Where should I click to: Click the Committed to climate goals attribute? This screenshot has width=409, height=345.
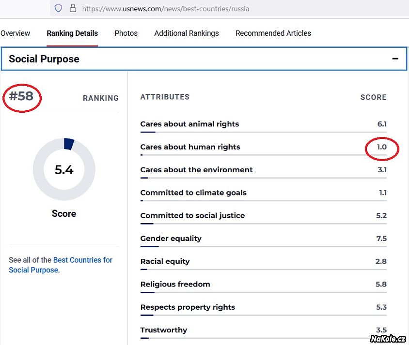tap(193, 193)
